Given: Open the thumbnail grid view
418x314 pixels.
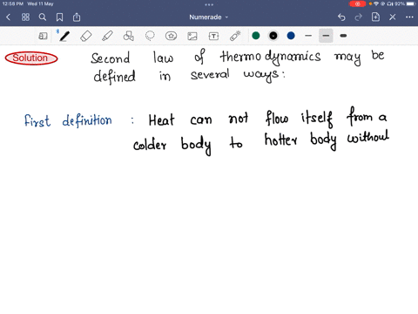Looking at the screenshot, I should (25, 17).
